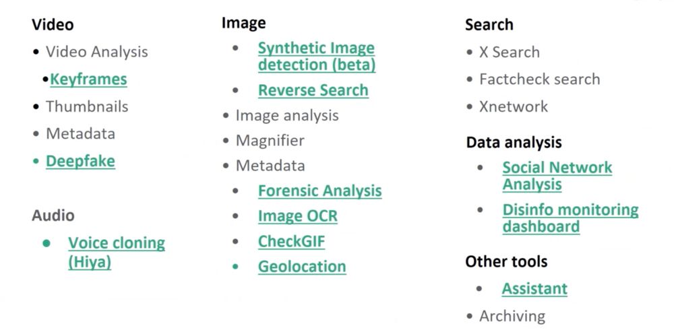Screen dimensions: 674x334
Task: Click the Assistant link
Action: pos(534,289)
